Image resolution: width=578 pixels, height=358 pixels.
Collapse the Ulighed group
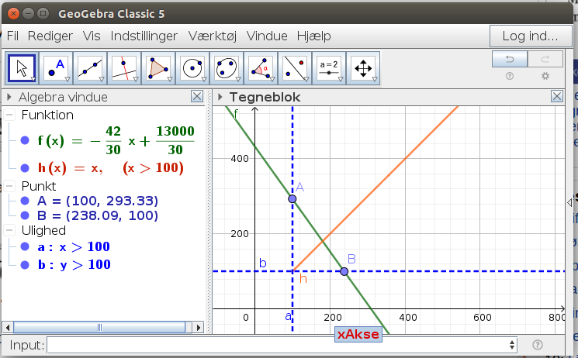click(9, 230)
